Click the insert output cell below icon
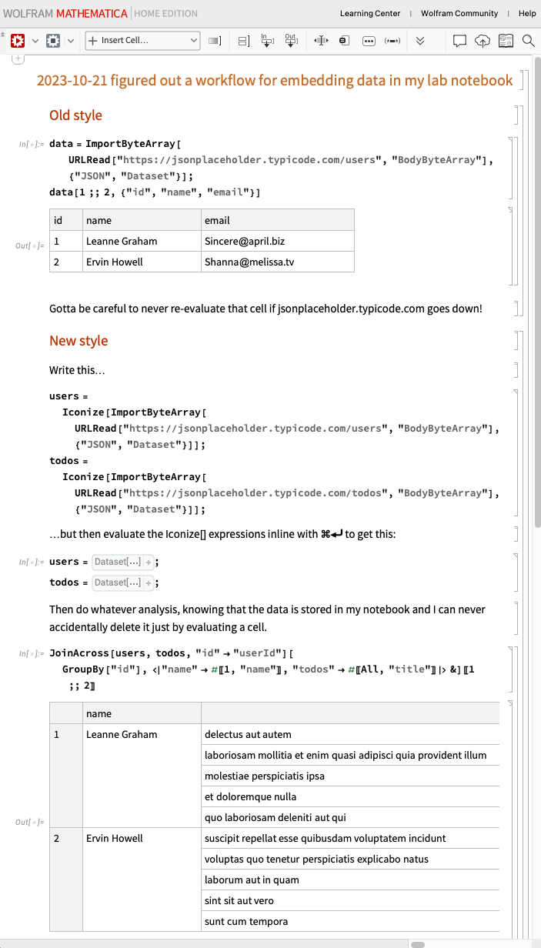 point(290,41)
